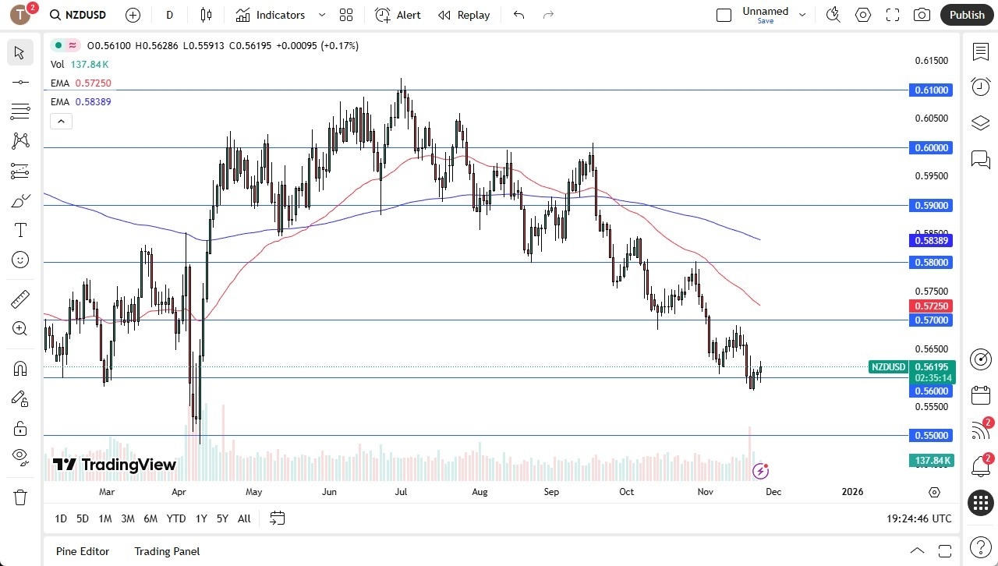Open Notifications via the bell icon
This screenshot has height=566, width=998.
click(x=981, y=465)
